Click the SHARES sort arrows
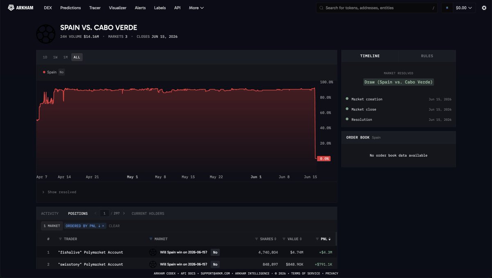This screenshot has height=278, width=492. click(275, 239)
